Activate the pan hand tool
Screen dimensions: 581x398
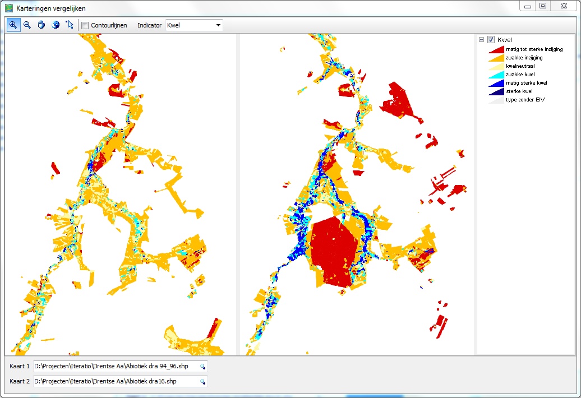pyautogui.click(x=41, y=25)
